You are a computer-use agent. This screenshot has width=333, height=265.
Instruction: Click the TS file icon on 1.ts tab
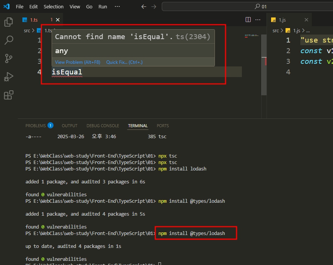(x=25, y=20)
